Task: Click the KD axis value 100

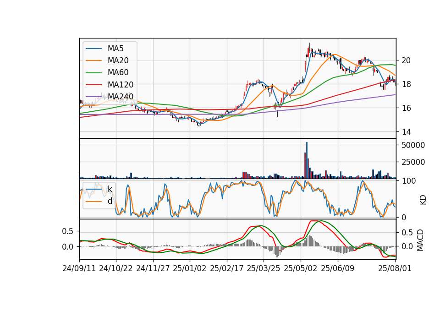Action: point(408,181)
